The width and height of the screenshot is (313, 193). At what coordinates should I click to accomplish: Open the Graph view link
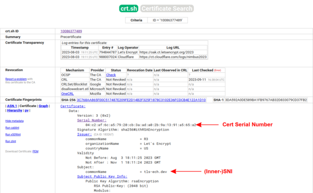[x=44, y=106]
